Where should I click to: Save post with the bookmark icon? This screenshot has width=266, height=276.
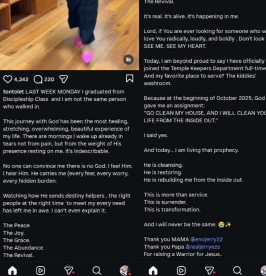(x=130, y=78)
